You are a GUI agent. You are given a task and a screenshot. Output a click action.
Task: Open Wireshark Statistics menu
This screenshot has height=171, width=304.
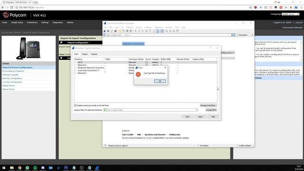(148, 28)
